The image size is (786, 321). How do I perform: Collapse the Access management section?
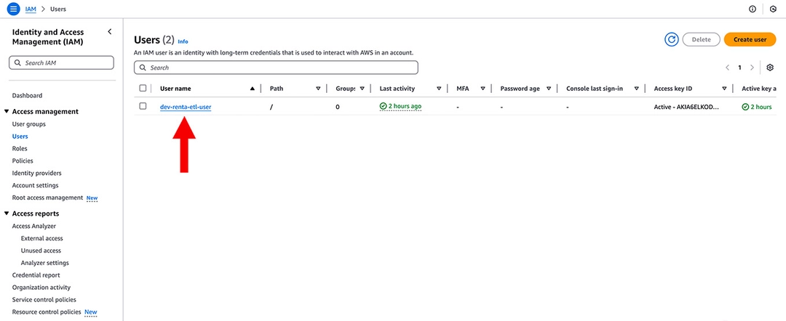click(7, 112)
